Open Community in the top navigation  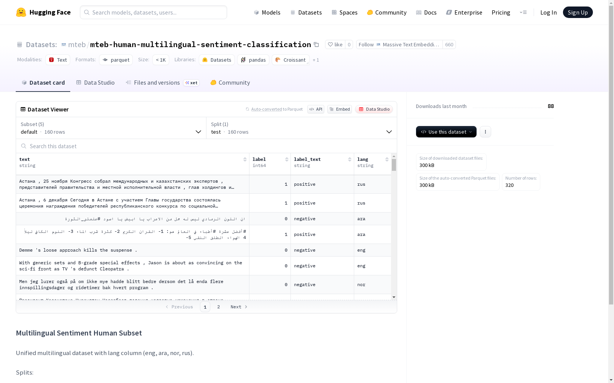point(387,12)
